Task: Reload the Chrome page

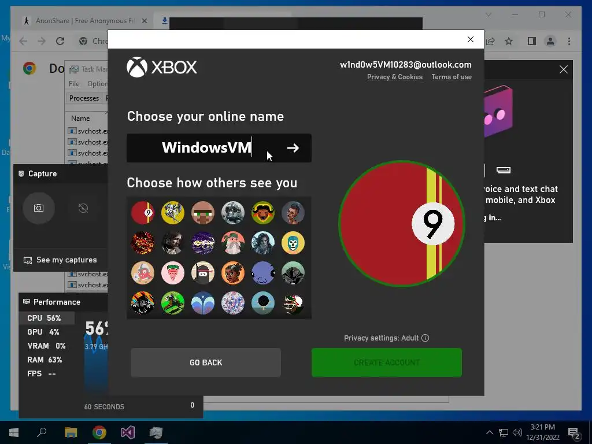Action: point(60,41)
